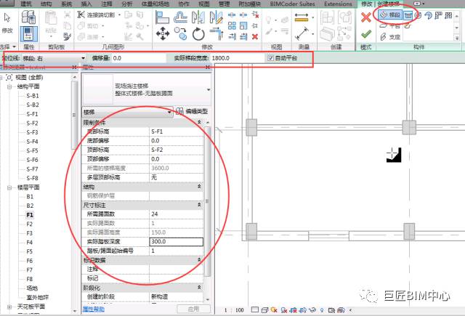Select the Modify arrow tool

[x=7, y=18]
